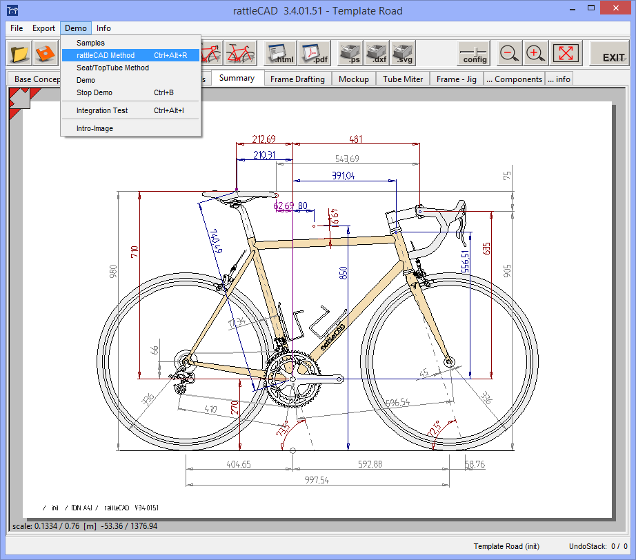The image size is (636, 560).
Task: Click the 543,69 grey dimension
Action: coord(347,159)
